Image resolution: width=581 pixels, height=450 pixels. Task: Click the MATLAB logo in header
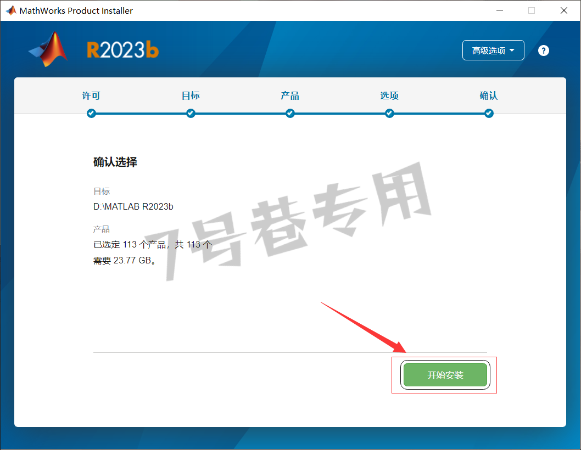pos(48,49)
